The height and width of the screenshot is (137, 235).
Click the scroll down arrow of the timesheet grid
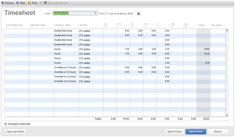tap(227, 115)
